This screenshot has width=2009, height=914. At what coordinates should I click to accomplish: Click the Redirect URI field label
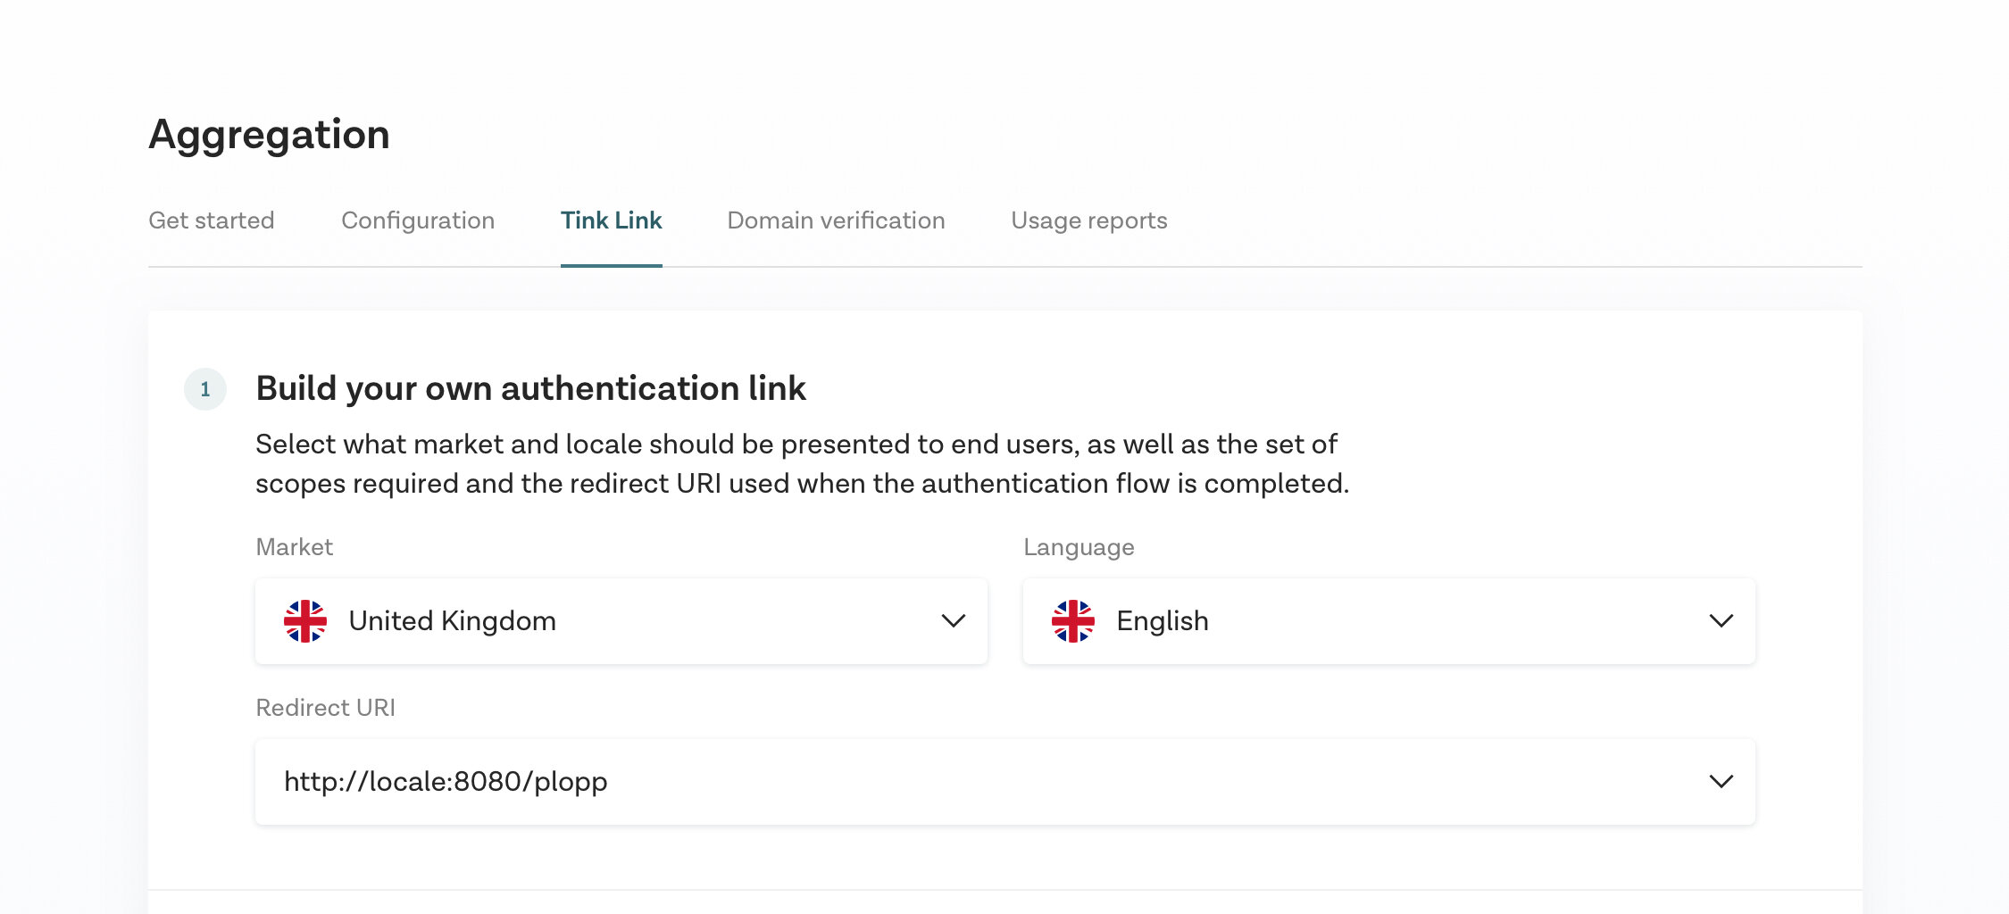[325, 708]
